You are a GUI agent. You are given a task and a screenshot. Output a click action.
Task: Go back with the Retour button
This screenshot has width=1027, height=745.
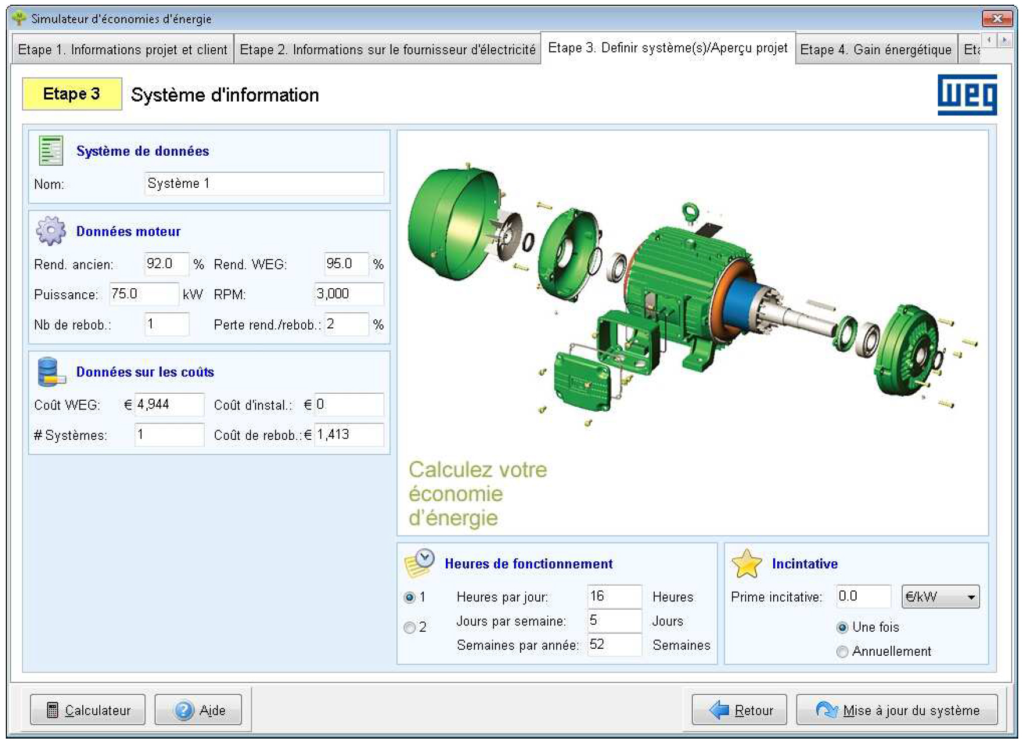tap(739, 710)
